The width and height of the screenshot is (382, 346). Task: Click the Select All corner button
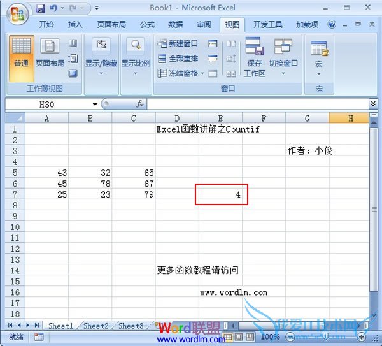pos(15,118)
